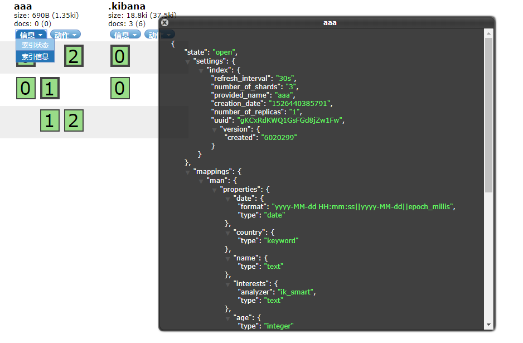Select 索引信息 from the 信息 menu
Screen dimensions: 523x343
pyautogui.click(x=35, y=56)
